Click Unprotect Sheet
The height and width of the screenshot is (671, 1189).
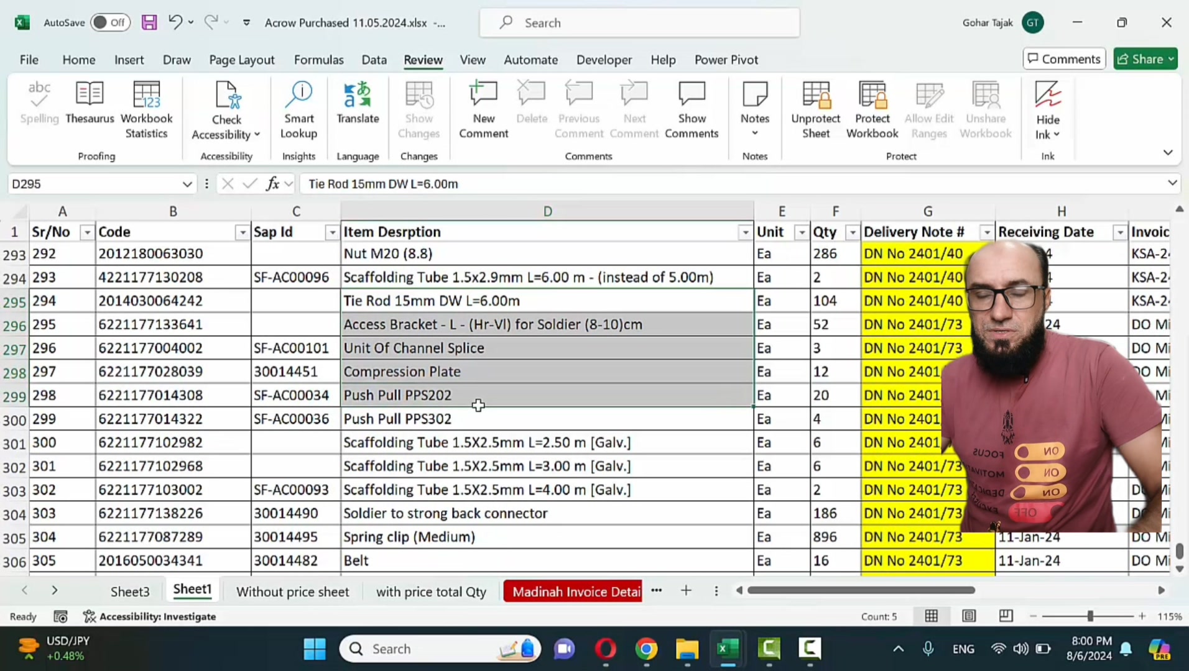pyautogui.click(x=816, y=110)
